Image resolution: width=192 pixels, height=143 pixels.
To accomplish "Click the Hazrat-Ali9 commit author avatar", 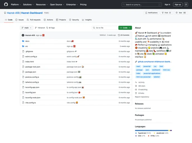I will tap(23, 35).
